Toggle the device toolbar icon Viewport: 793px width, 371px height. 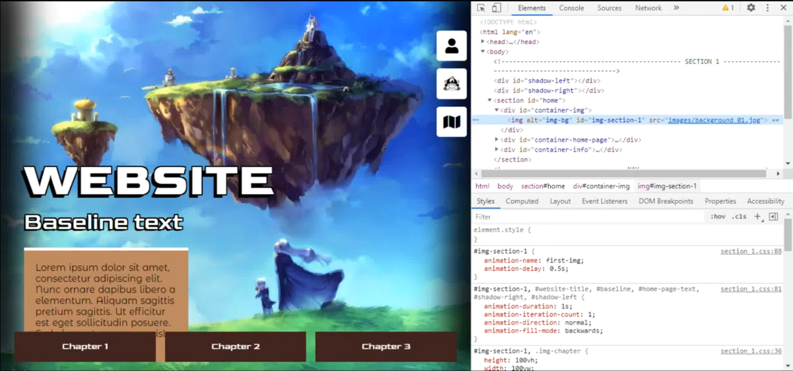pos(496,8)
